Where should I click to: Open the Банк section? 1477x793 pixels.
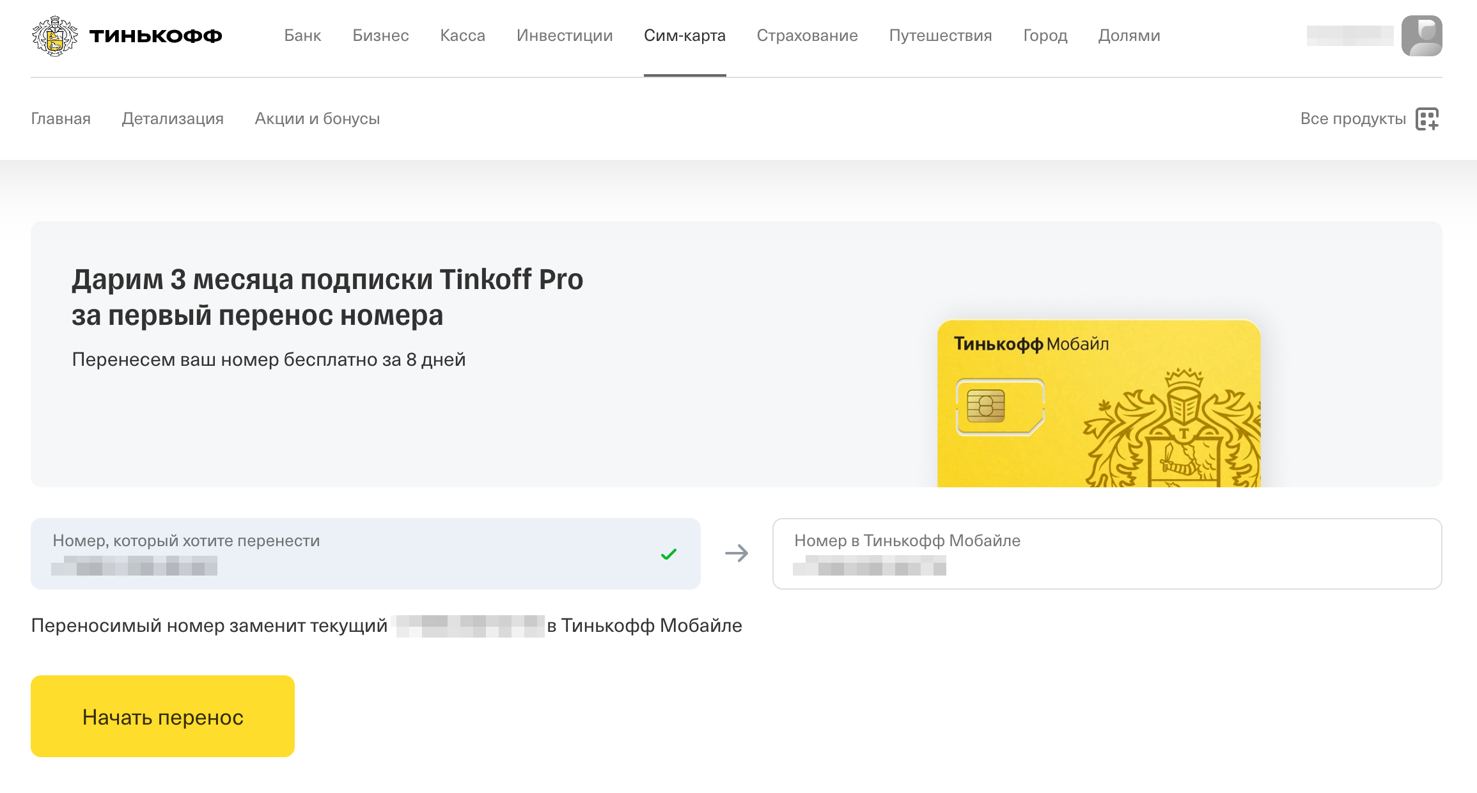302,36
